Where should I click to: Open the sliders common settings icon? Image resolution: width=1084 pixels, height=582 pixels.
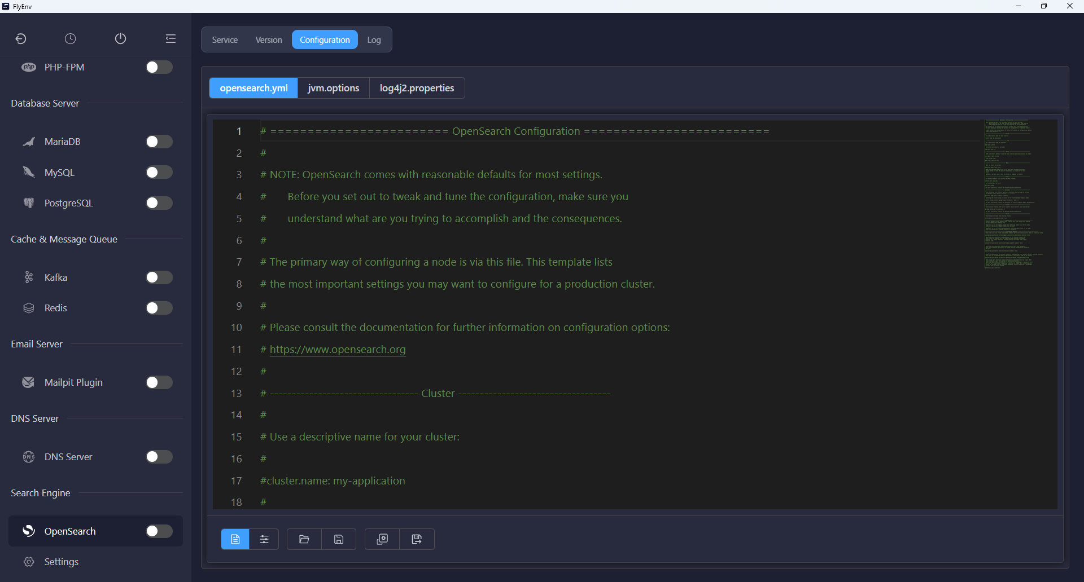click(264, 539)
